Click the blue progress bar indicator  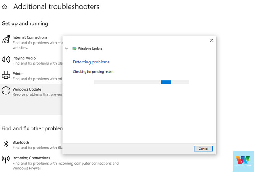(166, 82)
